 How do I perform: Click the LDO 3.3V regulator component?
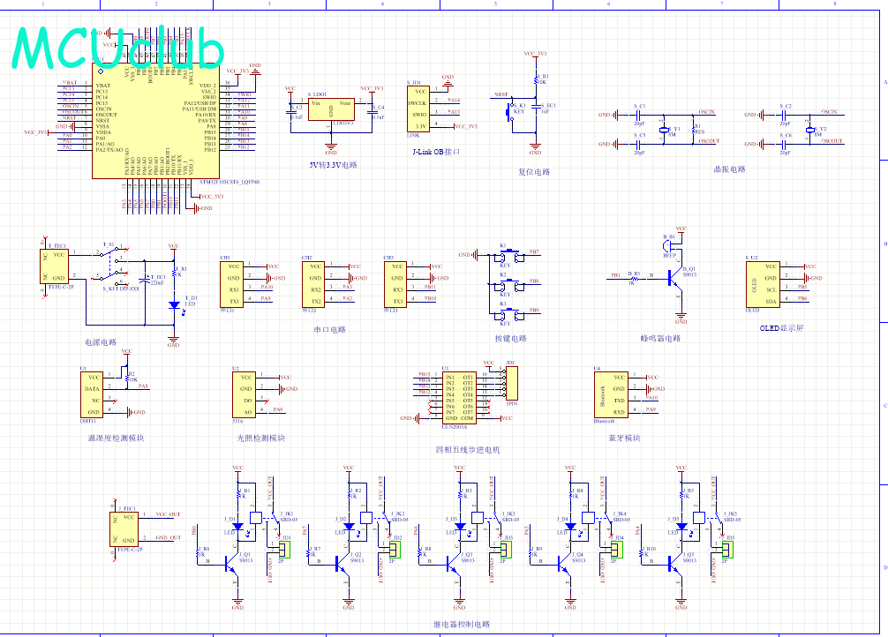point(331,112)
